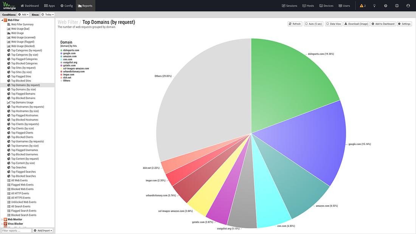The image size is (416, 234).
Task: Select Top Flagged Hostnames report
Action: pos(25,115)
